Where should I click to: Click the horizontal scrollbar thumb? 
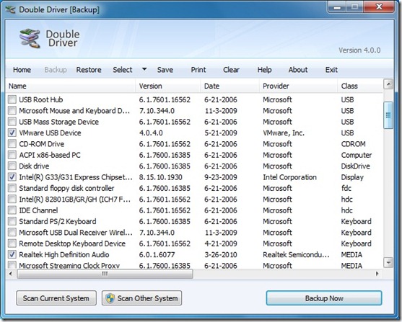[105, 274]
